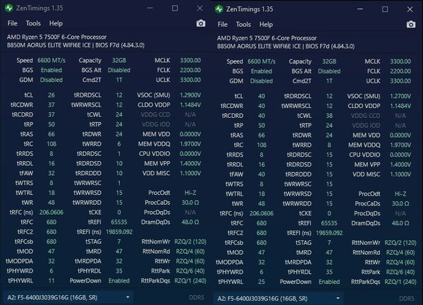Click ProcCaDs value 30.0 Ω in right window

(400, 204)
